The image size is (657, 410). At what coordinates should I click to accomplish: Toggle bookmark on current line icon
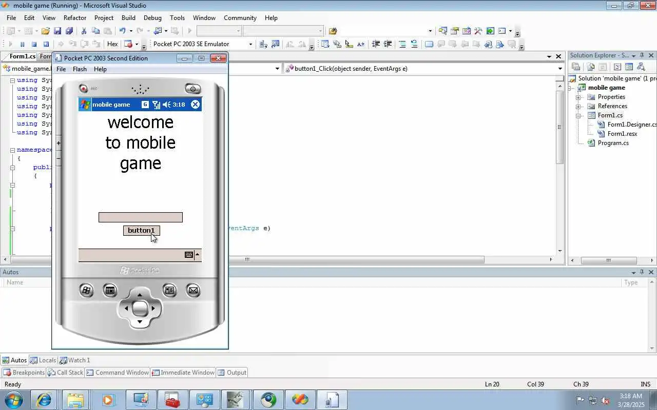click(429, 45)
